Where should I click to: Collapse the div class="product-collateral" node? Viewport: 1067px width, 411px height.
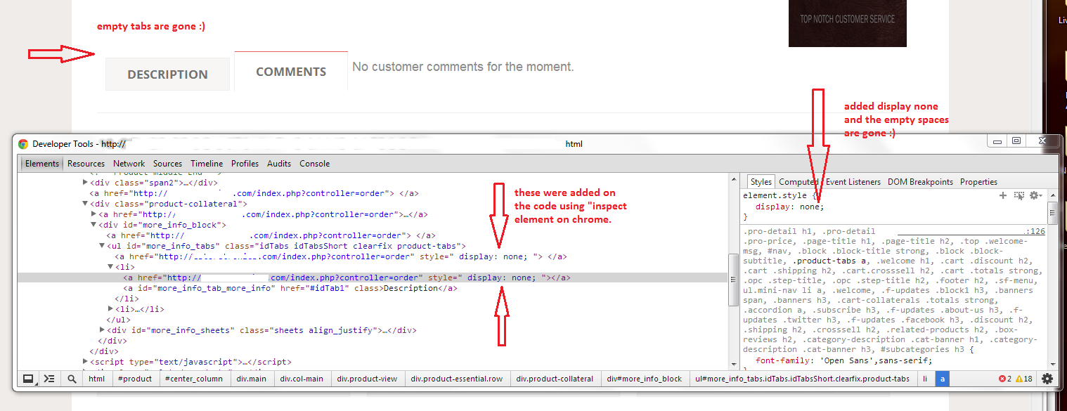pyautogui.click(x=86, y=204)
